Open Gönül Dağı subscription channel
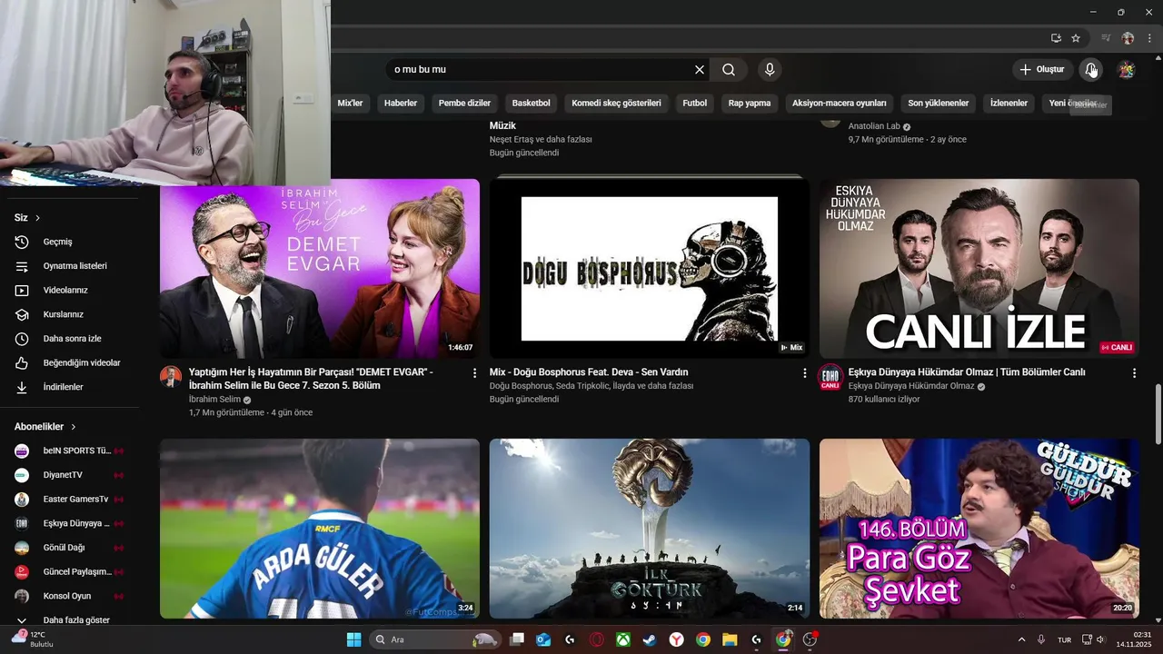1163x654 pixels. click(68, 548)
